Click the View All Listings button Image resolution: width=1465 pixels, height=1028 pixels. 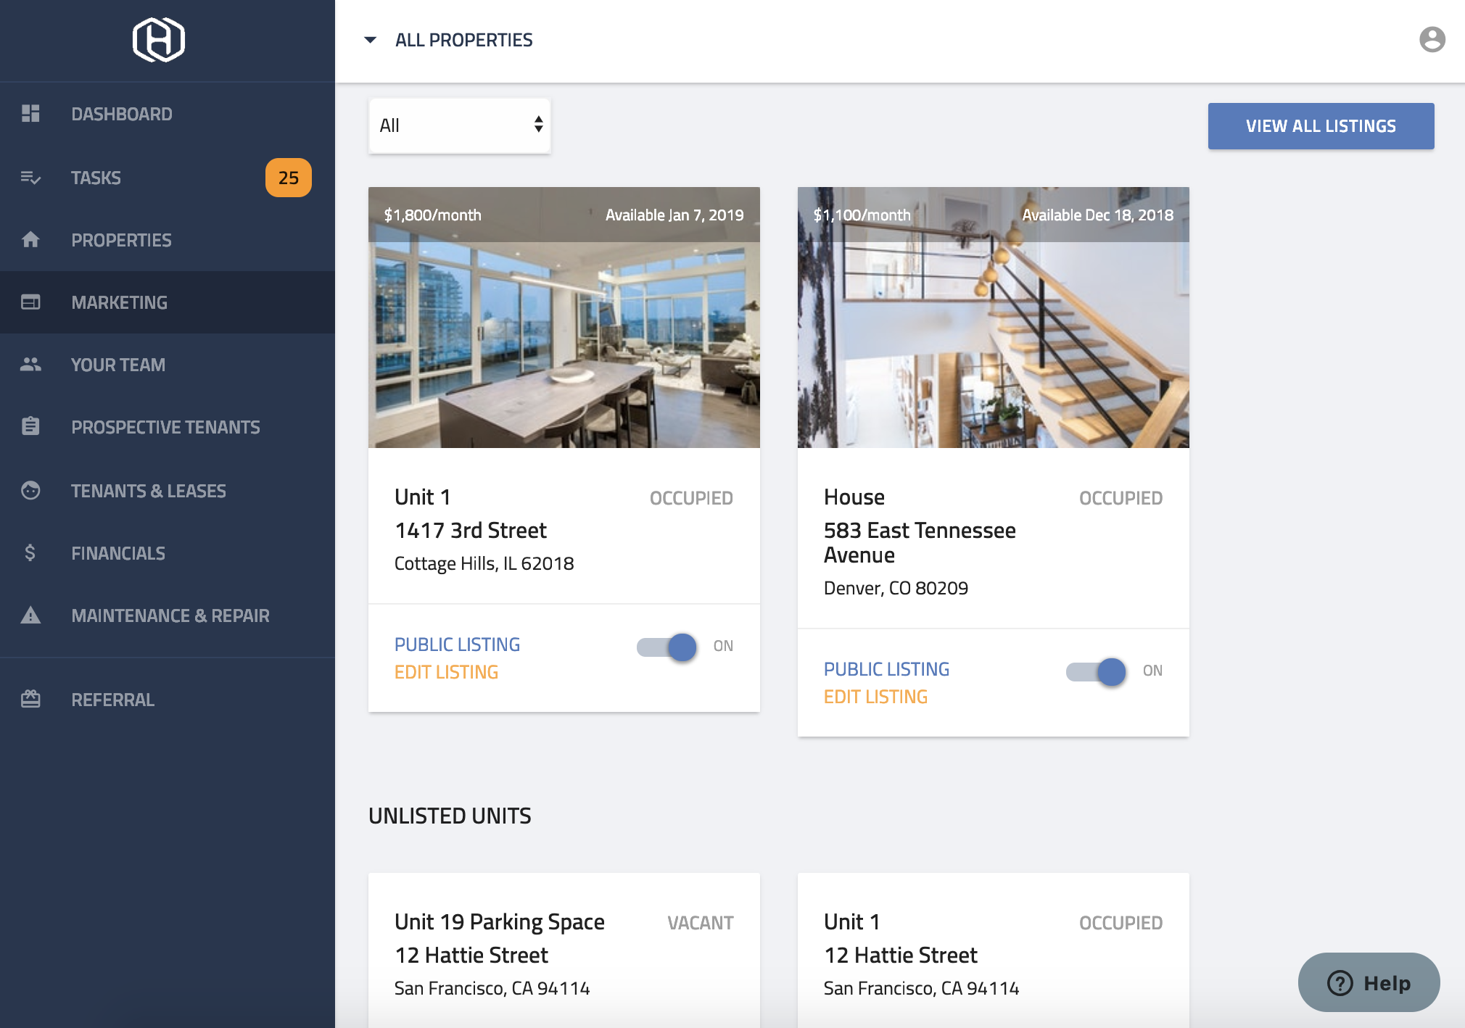click(1321, 125)
